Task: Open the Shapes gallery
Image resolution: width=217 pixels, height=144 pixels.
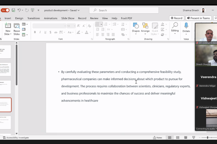Action: click(x=136, y=27)
